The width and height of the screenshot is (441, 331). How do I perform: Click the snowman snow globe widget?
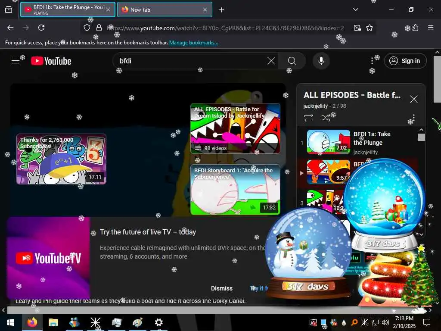(308, 253)
